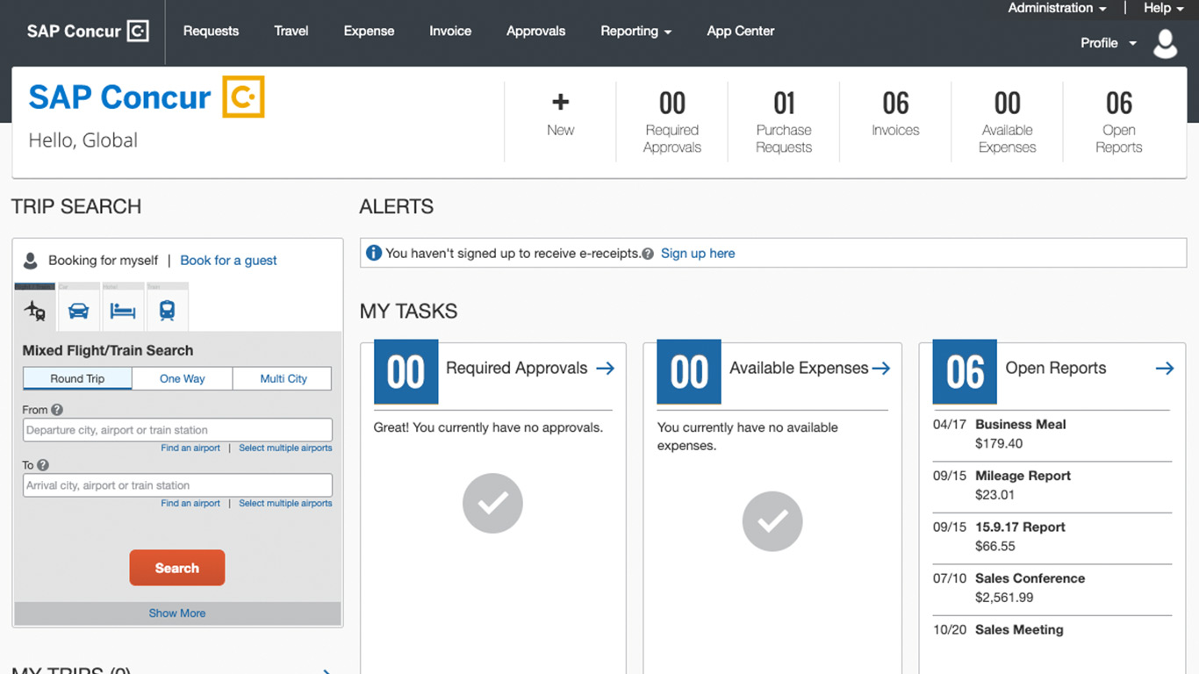Click the Book for a guest link
This screenshot has width=1199, height=674.
pos(228,261)
